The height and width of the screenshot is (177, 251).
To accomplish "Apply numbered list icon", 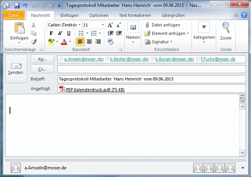I will coord(94,33).
